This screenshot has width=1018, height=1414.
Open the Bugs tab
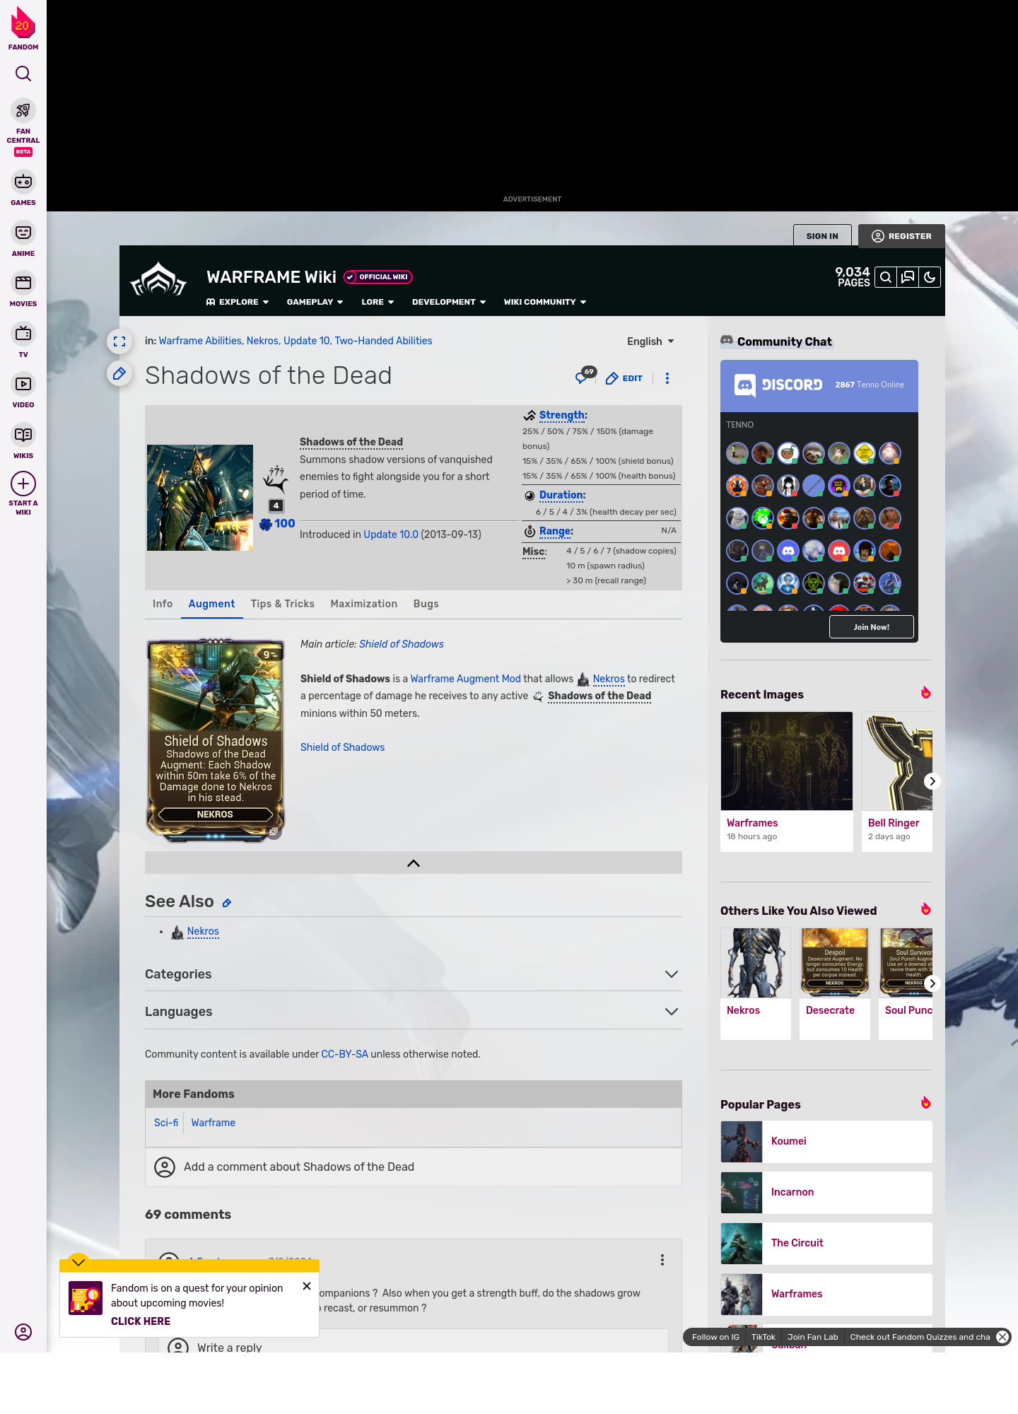click(x=426, y=604)
